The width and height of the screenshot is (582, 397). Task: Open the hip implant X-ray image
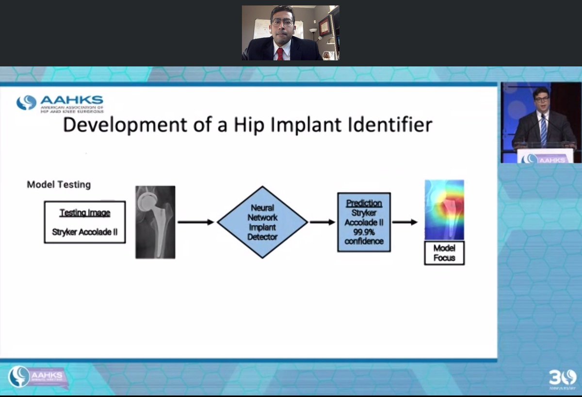click(x=155, y=222)
